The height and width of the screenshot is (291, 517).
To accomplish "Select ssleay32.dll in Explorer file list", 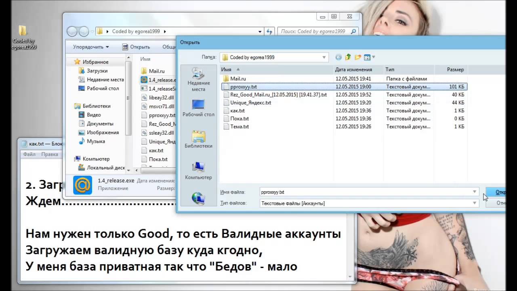I will (158, 133).
